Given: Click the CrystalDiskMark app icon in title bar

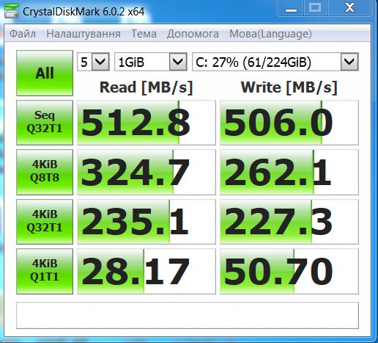Looking at the screenshot, I should 12,11.
